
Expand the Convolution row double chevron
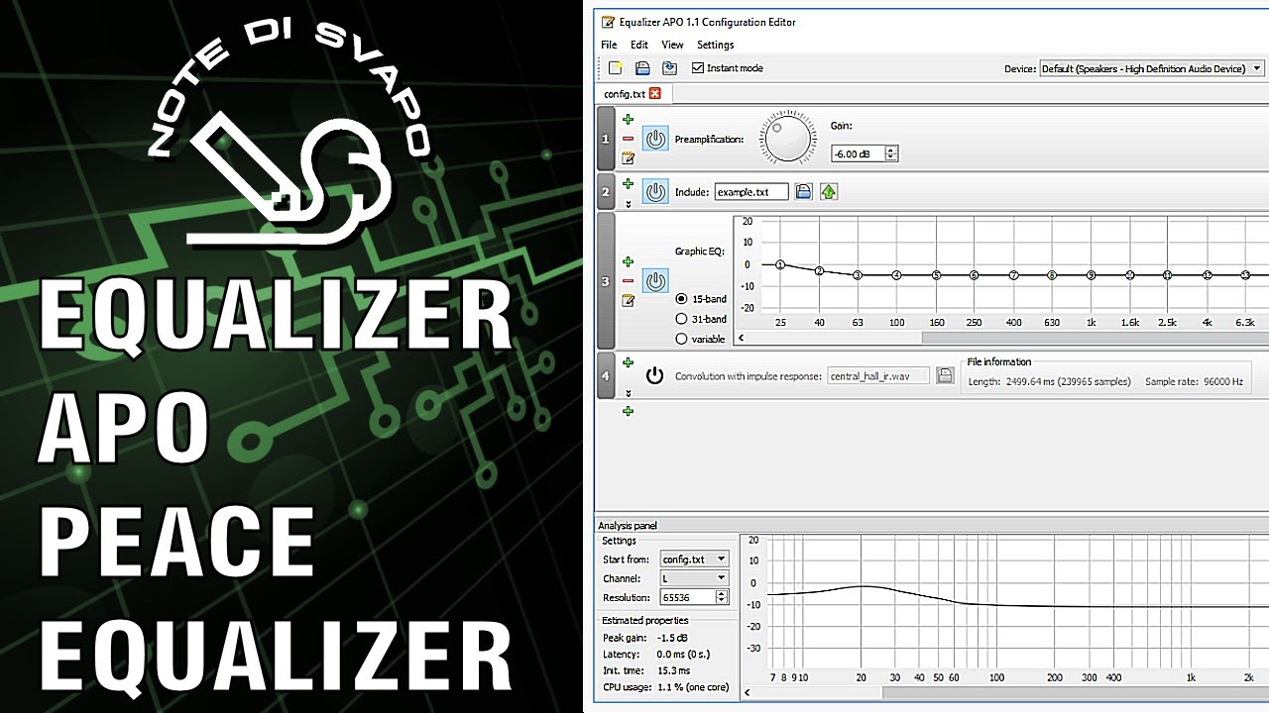click(628, 393)
